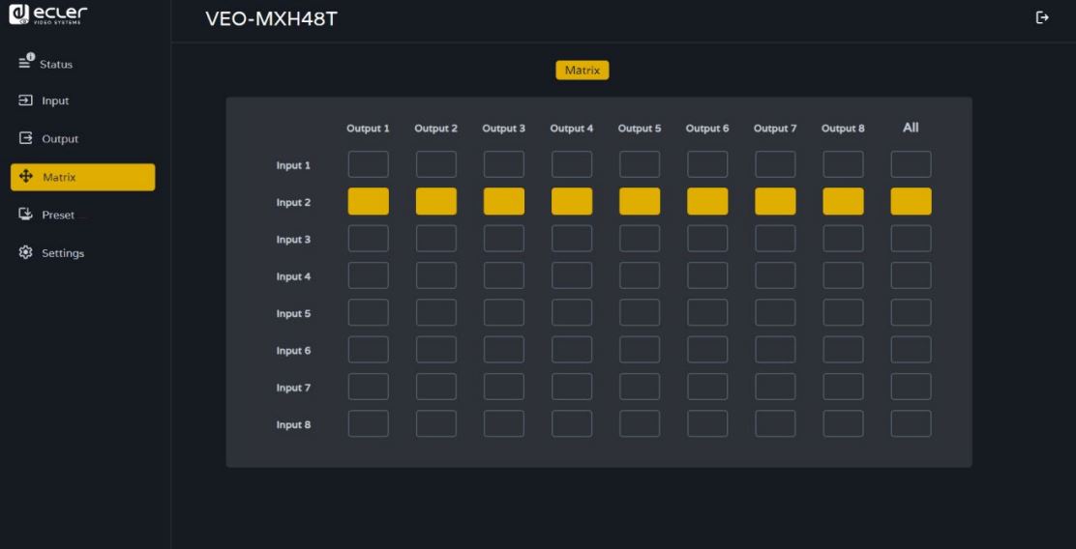Toggle active Input 2 to Output 5 cell
Screen dimensions: 1076x549
click(640, 201)
